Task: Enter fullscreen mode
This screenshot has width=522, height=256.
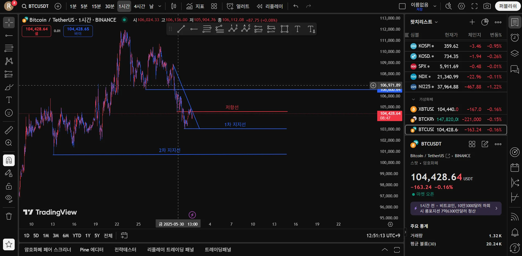Action: (474, 6)
